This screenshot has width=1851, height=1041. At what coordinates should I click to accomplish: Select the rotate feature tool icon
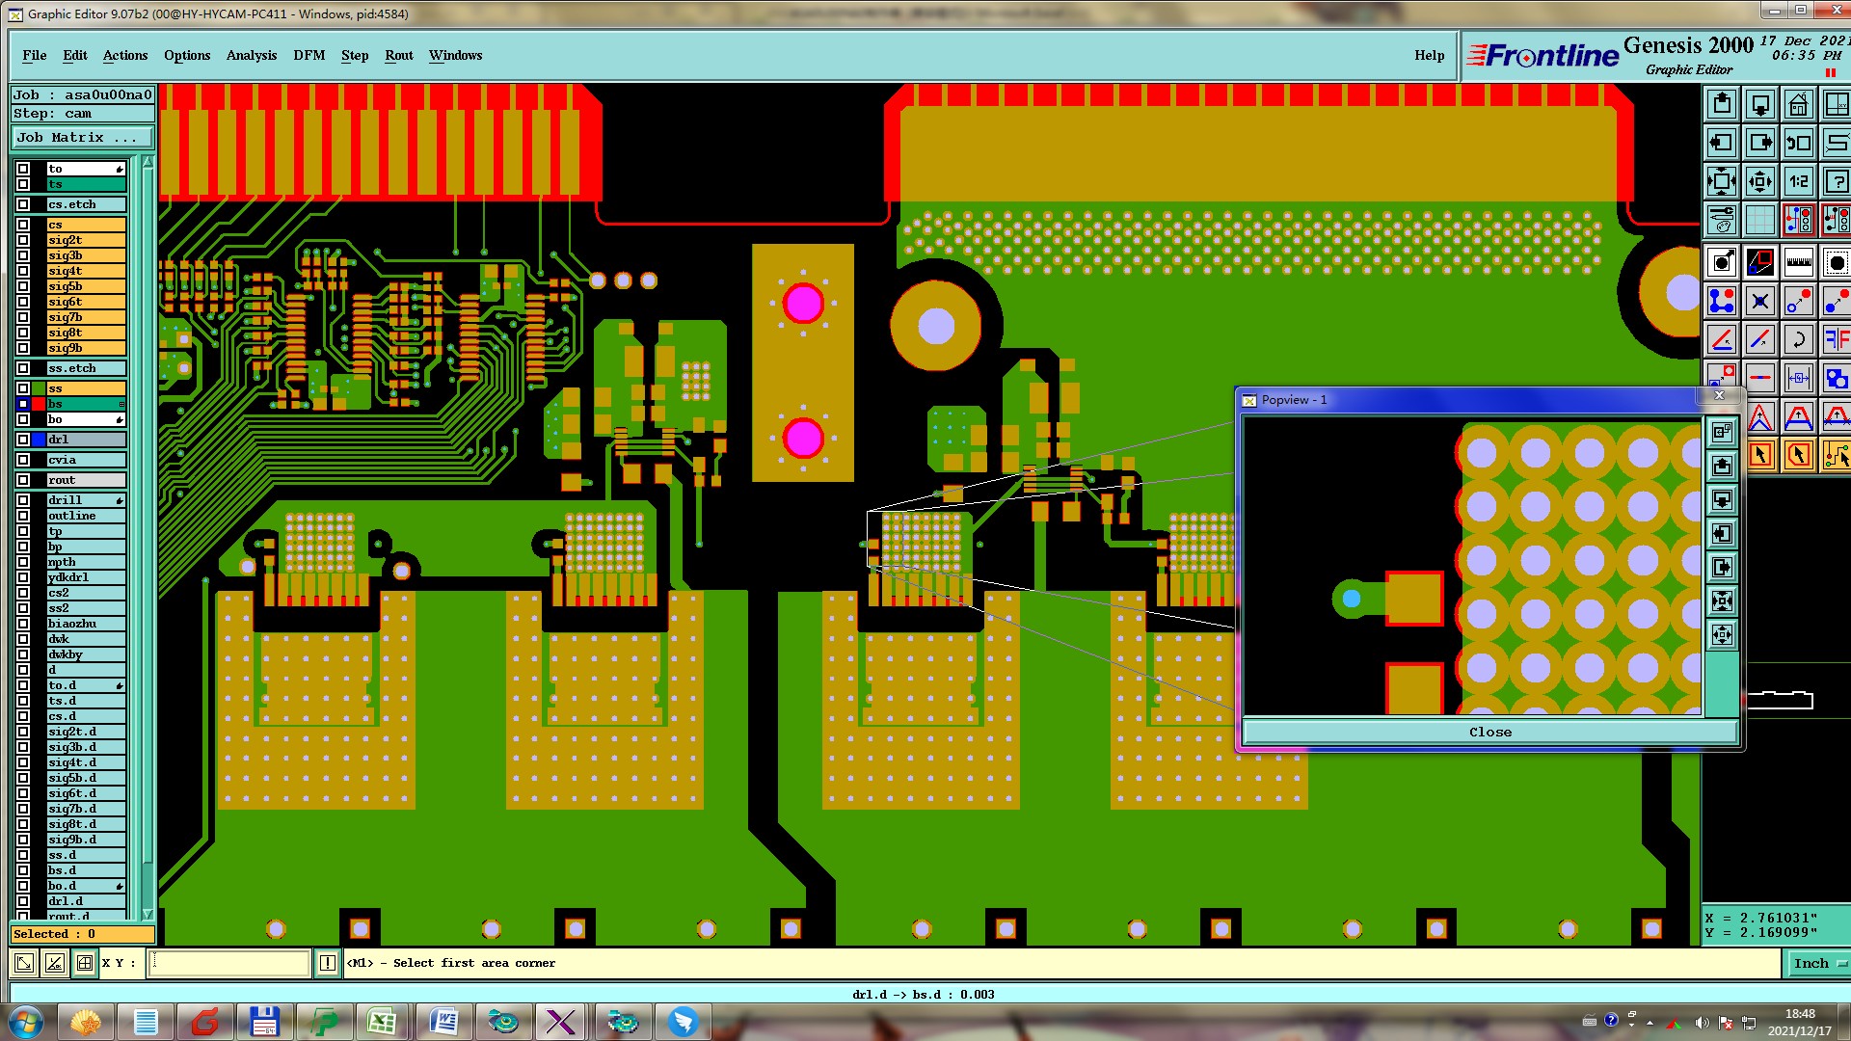1798,339
